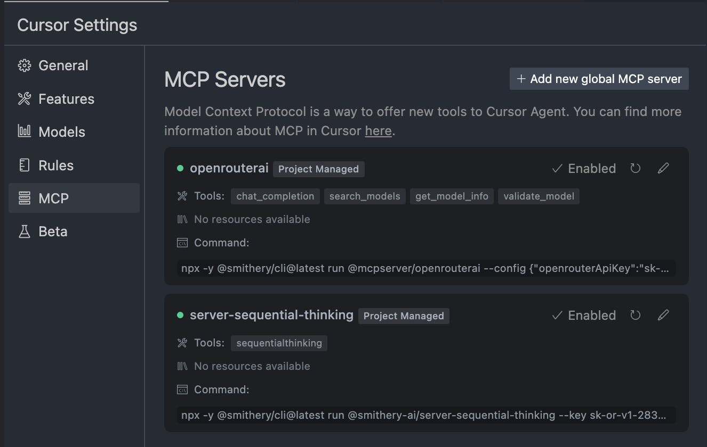Toggle Enabled state for server-sequential-thinking
Screen dimensions: 707x447
[x=584, y=316]
